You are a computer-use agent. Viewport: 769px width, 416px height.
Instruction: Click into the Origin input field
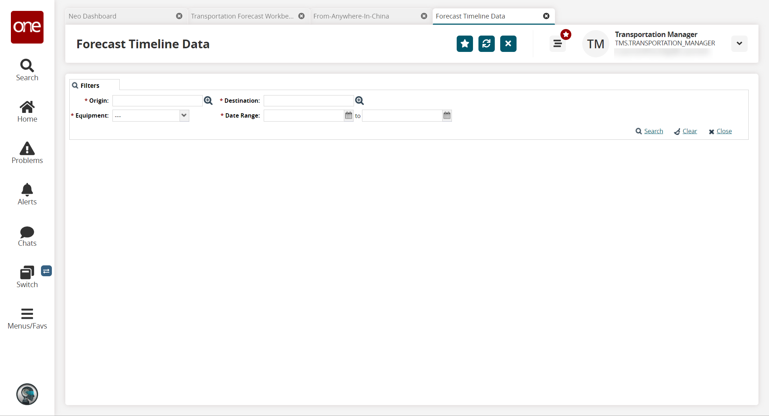tap(157, 101)
